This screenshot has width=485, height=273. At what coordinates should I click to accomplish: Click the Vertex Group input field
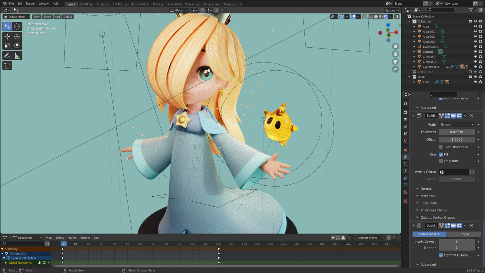[454, 172]
